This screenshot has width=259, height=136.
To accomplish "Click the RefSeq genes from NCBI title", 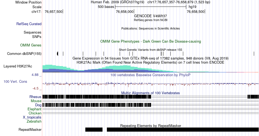I will (x=150, y=20).
